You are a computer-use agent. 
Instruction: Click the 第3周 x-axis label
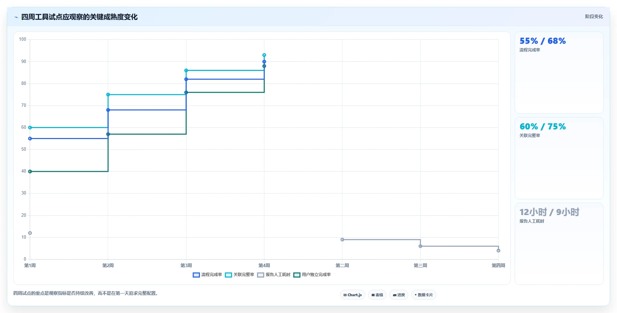coord(186,265)
